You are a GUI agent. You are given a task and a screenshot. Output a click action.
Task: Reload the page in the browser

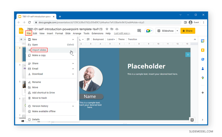29,22
